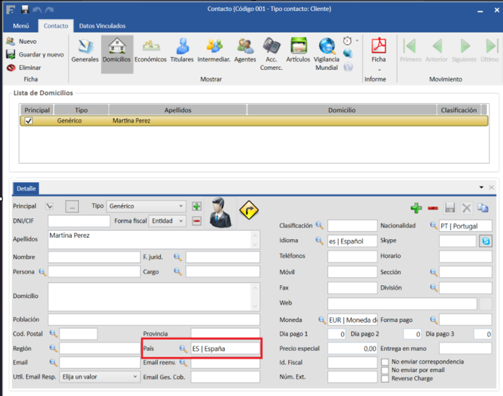This screenshot has width=503, height=396.
Task: Toggle the Reverse Charge checkbox
Action: [385, 378]
